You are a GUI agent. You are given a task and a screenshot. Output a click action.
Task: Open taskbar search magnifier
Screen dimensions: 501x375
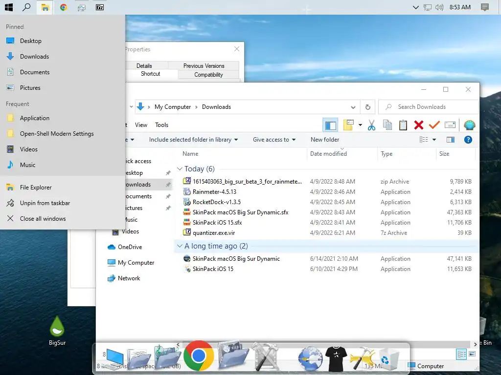[x=26, y=7]
